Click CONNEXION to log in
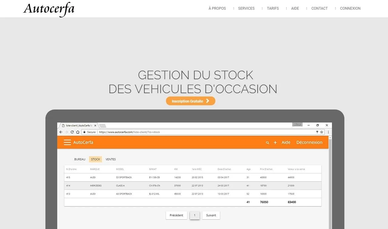This screenshot has height=229, width=388. point(350,8)
